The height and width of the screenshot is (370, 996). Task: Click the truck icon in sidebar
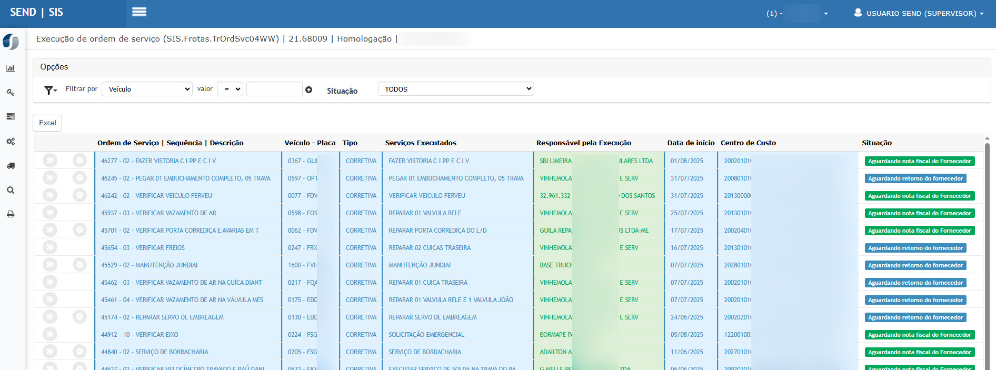11,166
